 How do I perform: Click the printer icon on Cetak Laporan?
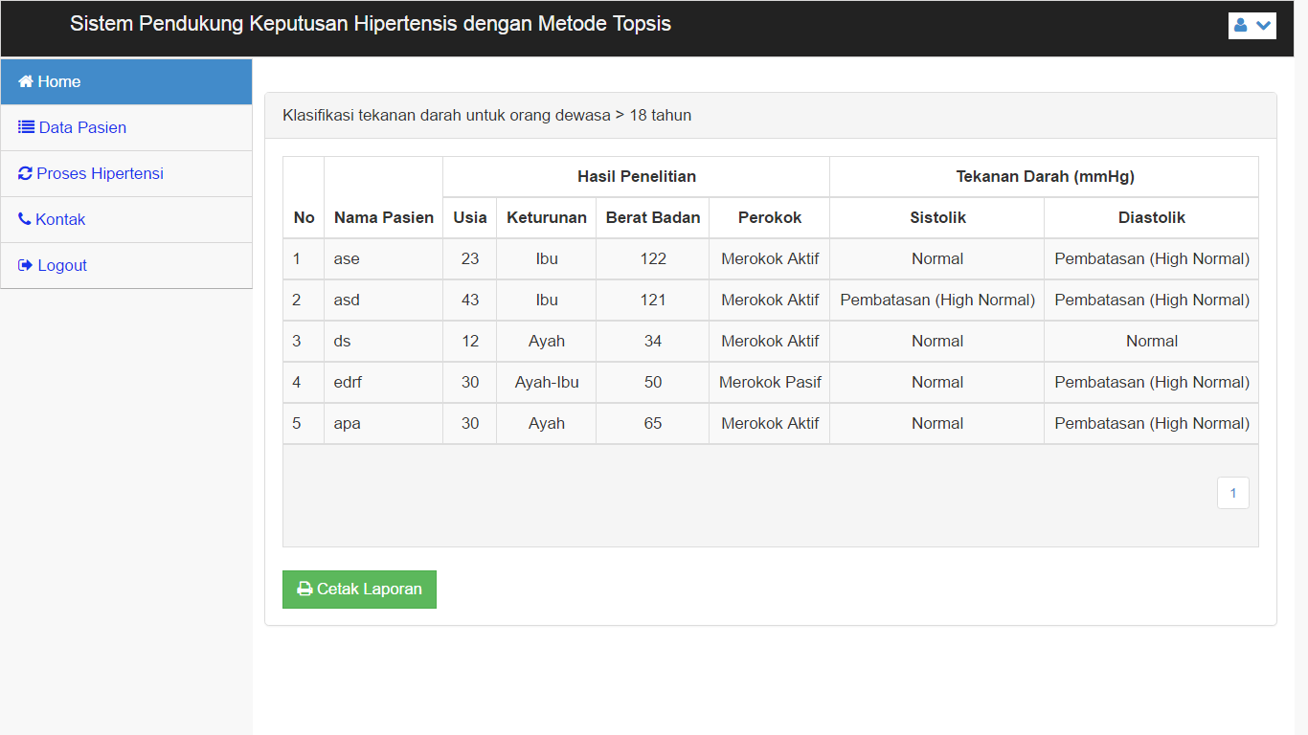304,590
